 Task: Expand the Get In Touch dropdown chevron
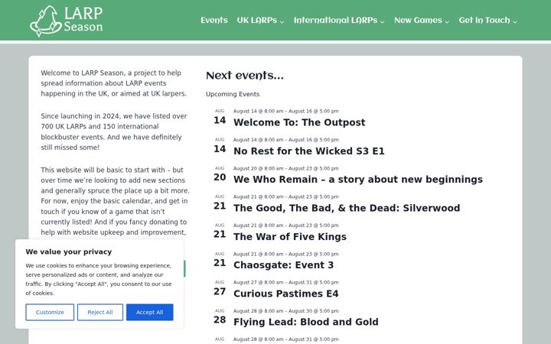click(x=515, y=21)
